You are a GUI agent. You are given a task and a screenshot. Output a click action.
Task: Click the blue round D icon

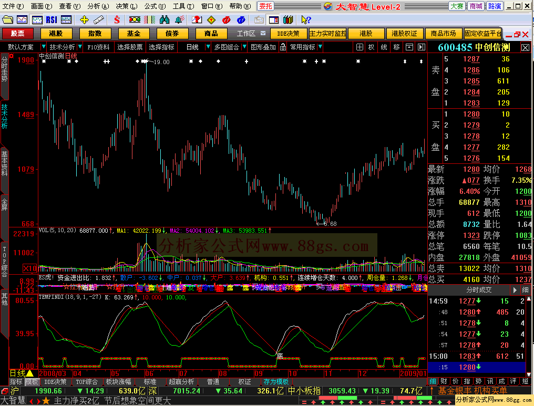(241, 20)
